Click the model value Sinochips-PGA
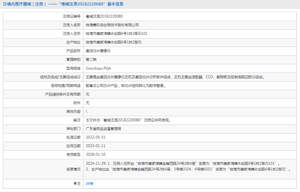This screenshot has height=192, width=300. coord(98,68)
